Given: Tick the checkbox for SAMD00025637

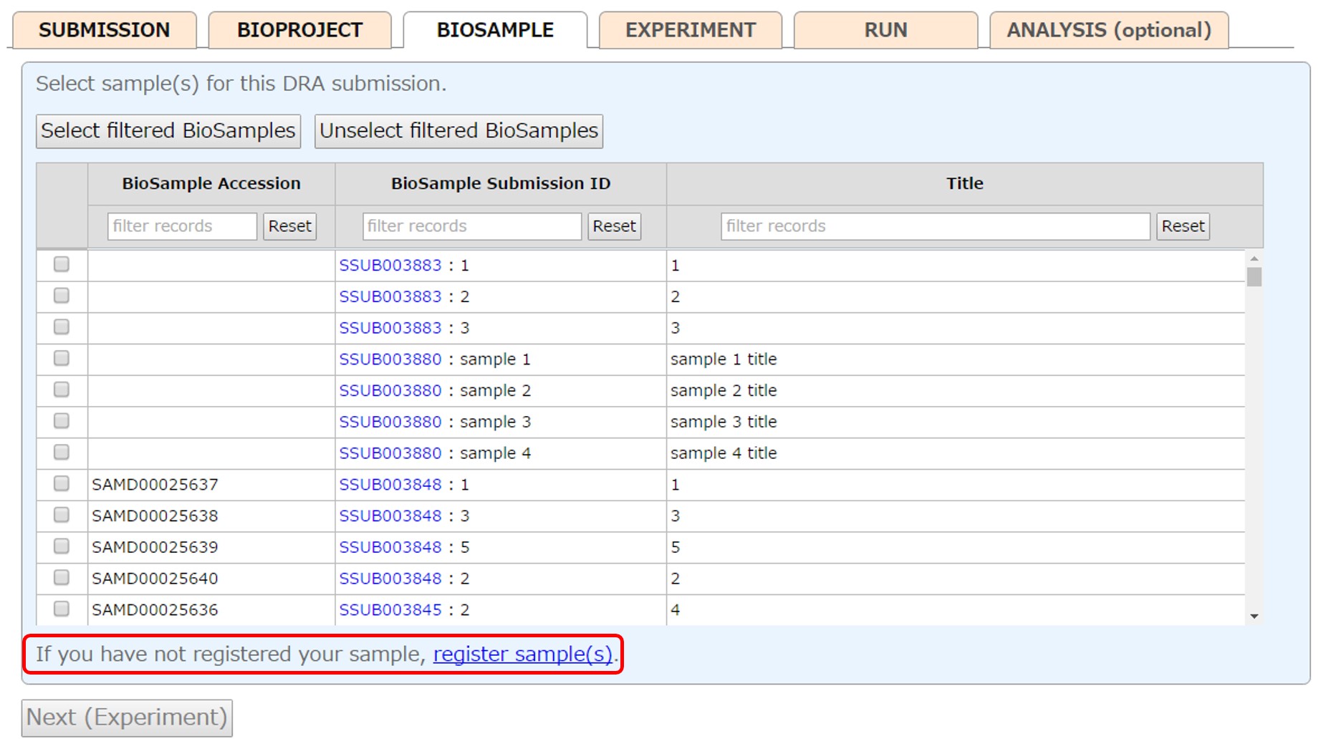Looking at the screenshot, I should [62, 484].
